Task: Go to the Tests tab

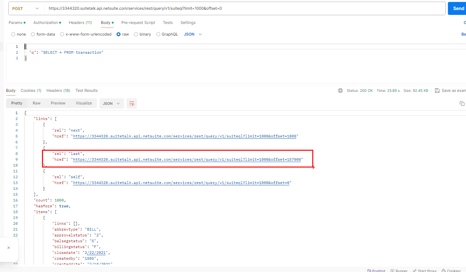Action: pyautogui.click(x=168, y=23)
